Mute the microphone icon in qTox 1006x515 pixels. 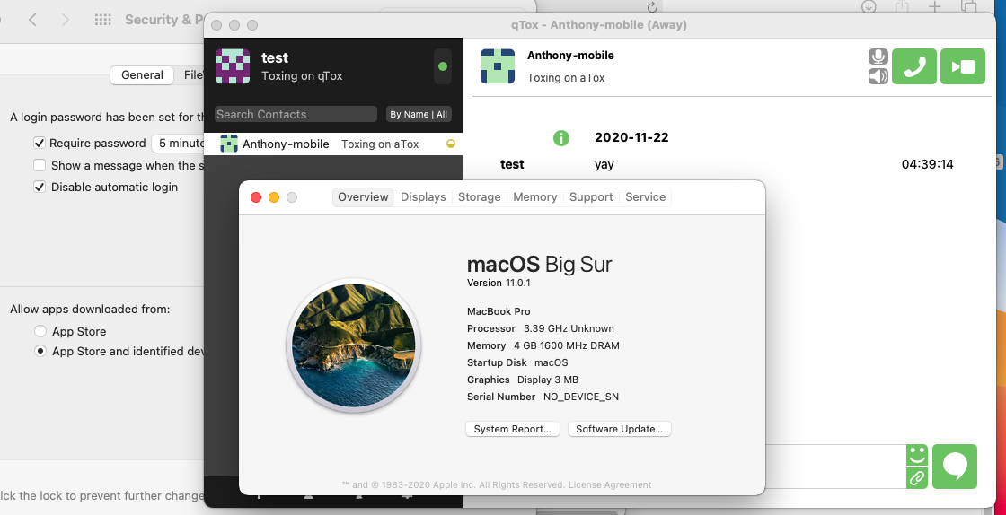click(878, 57)
